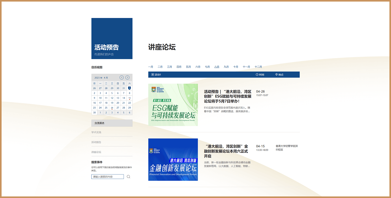Filter by 活动预告 category
Screen dimensions: 391x198
(x=96, y=142)
